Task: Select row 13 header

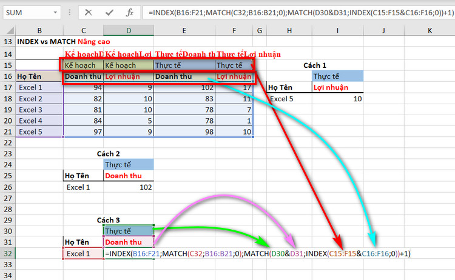Action: [8, 42]
